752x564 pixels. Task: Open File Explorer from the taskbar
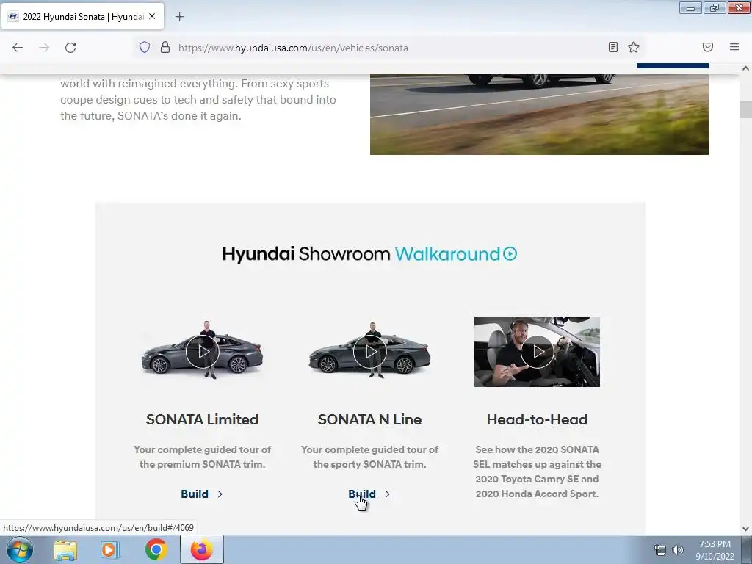[65, 549]
